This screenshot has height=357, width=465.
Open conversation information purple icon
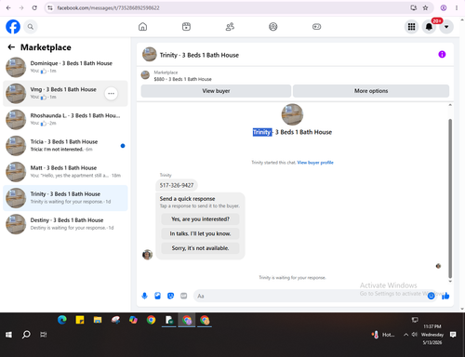point(442,55)
